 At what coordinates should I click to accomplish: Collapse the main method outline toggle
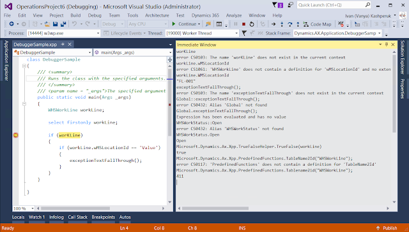24,104
